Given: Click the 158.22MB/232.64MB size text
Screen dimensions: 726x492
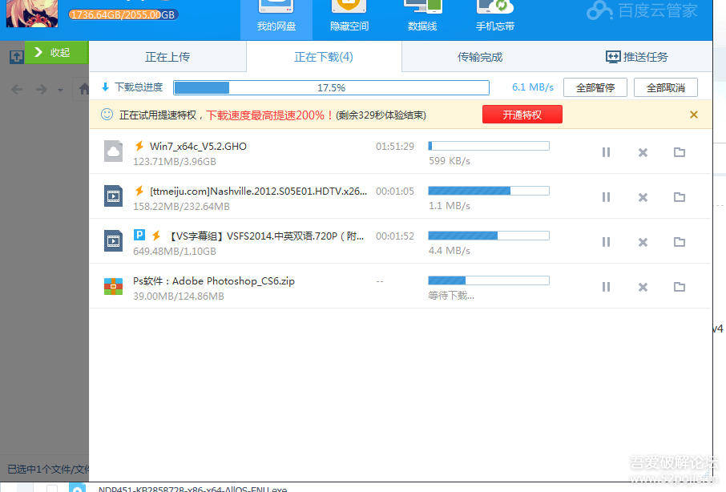Looking at the screenshot, I should tap(181, 207).
